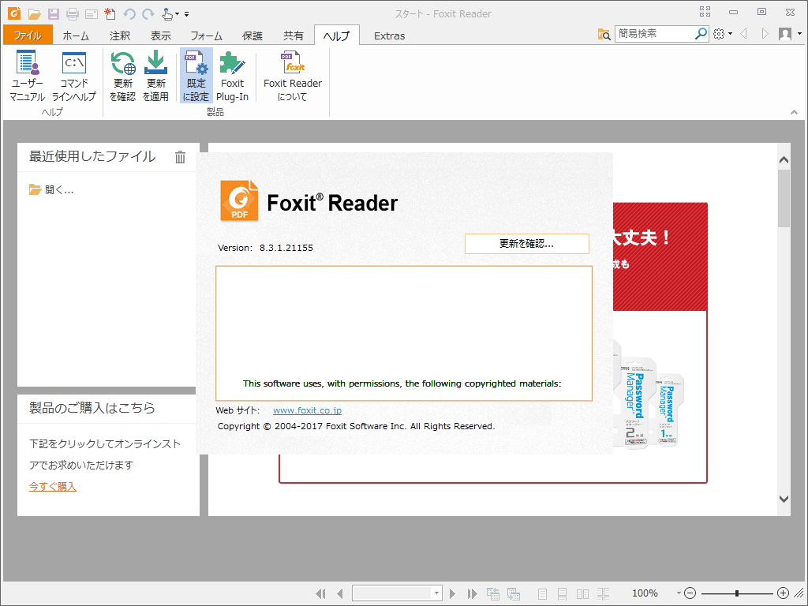Select the Hand tool in quick access toolbar
This screenshot has height=606, width=808.
point(167,13)
